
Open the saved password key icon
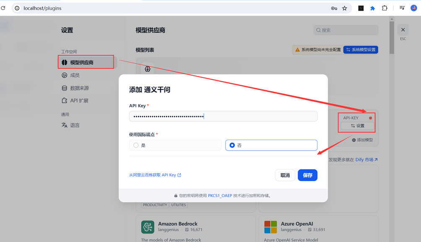[334, 8]
